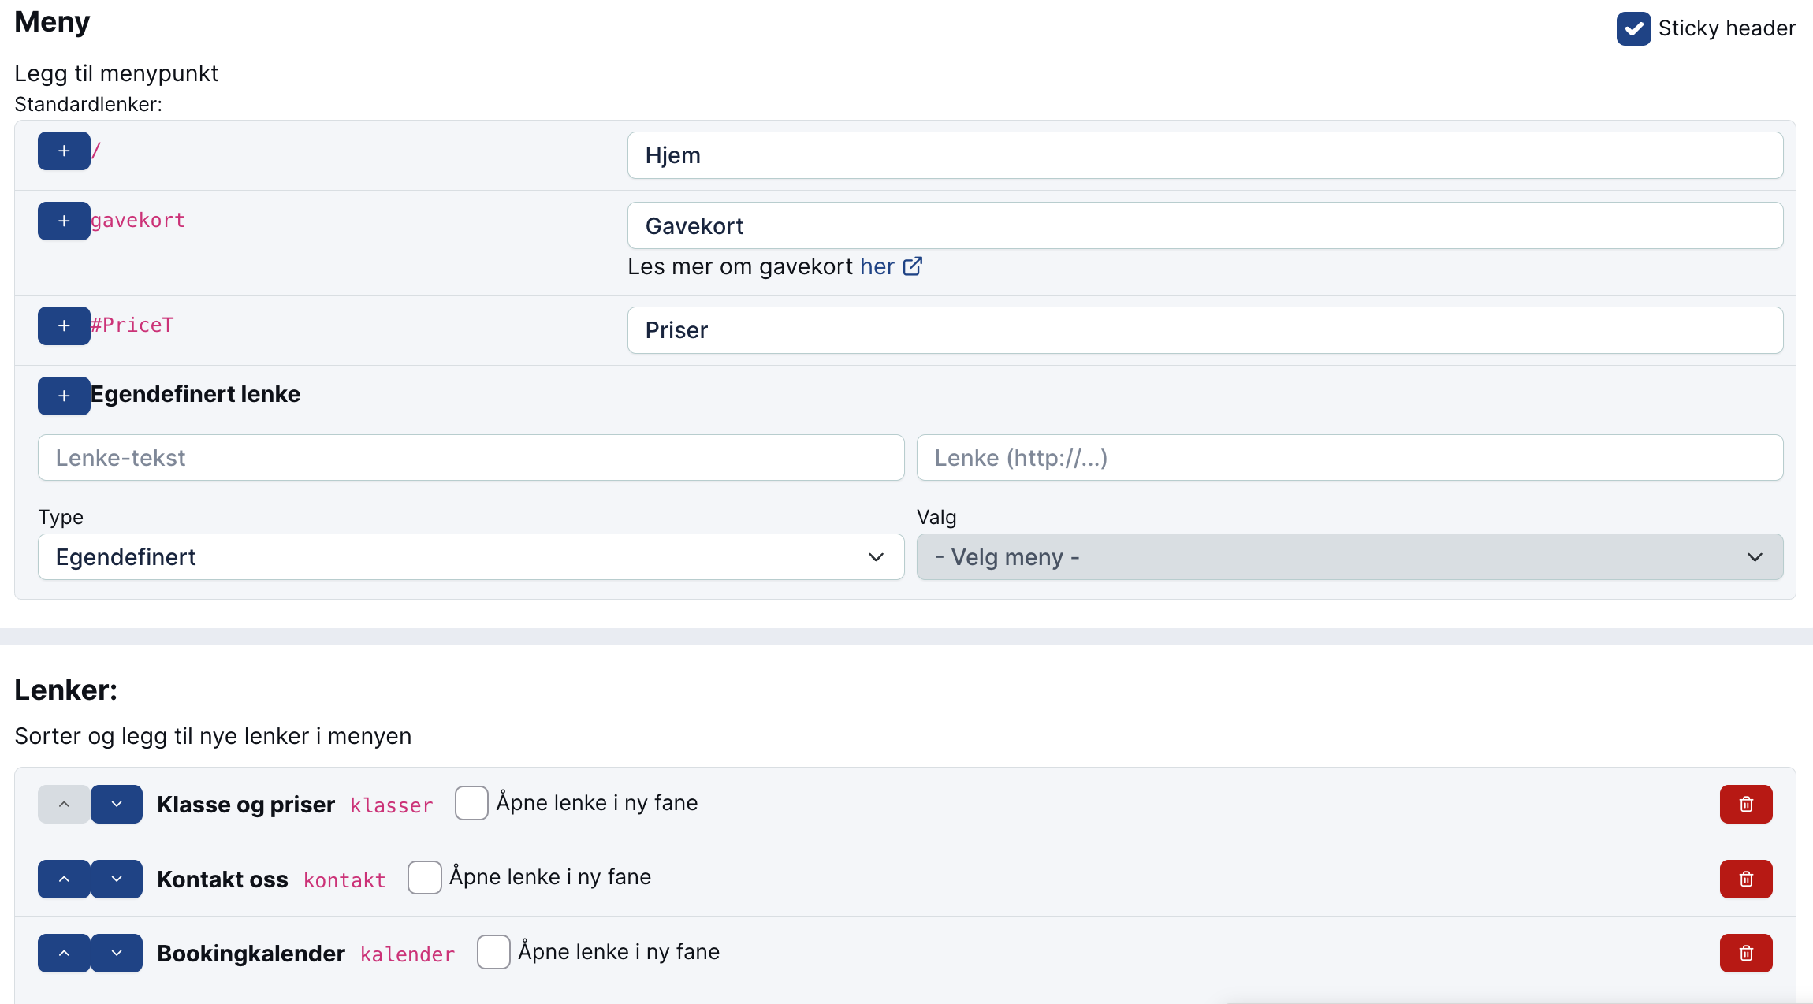Move Kontakt oss link up
The width and height of the screenshot is (1813, 1004).
click(64, 879)
